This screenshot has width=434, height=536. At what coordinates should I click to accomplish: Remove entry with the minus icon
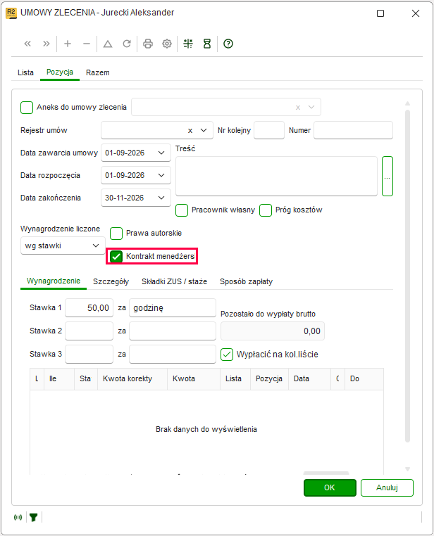pyautogui.click(x=87, y=44)
